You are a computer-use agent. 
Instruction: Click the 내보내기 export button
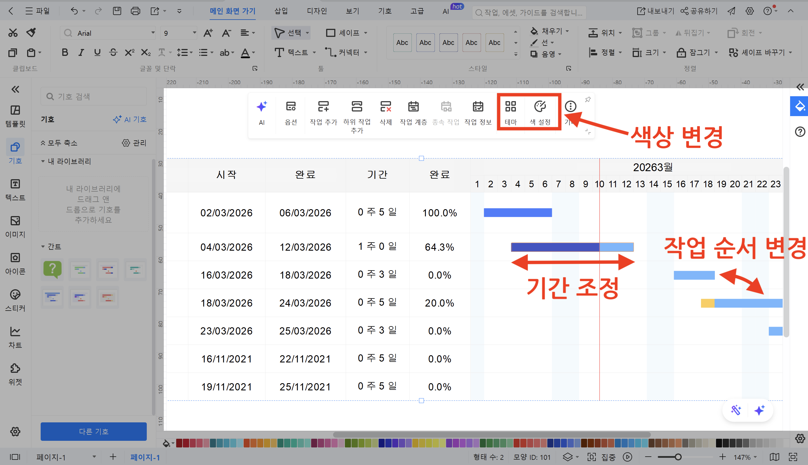(655, 11)
